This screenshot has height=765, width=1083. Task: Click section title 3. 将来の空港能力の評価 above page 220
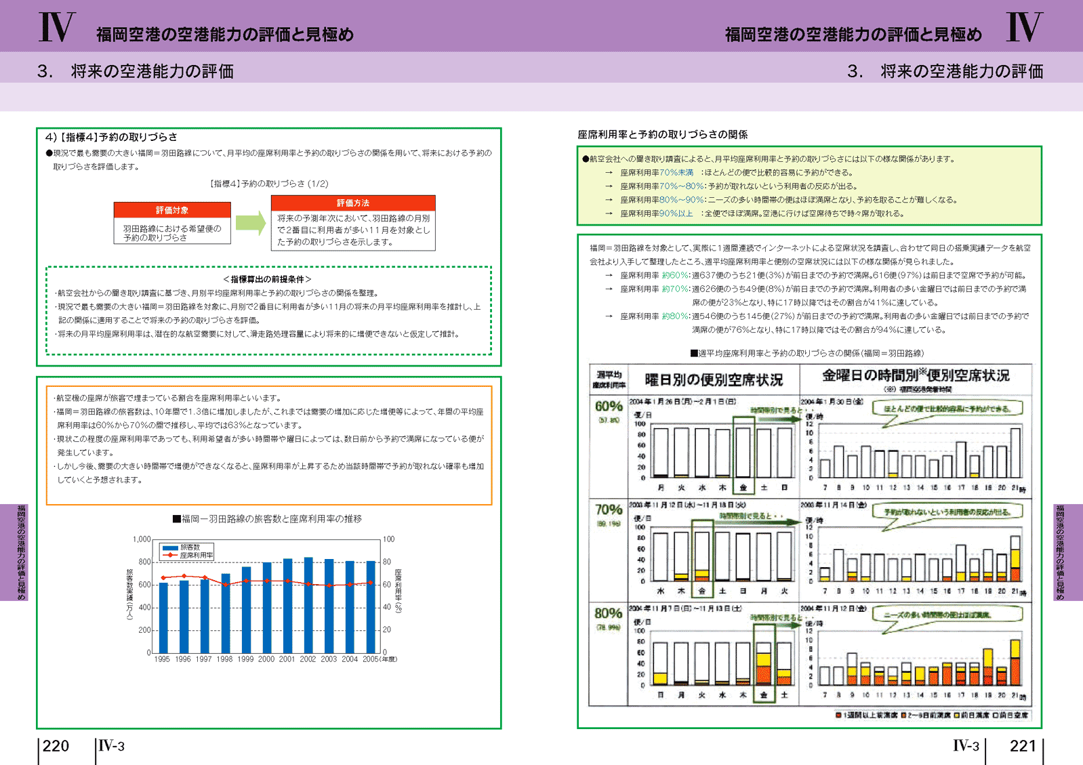tap(136, 71)
